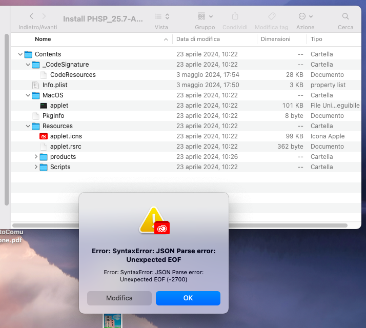Click the horizontal scrollbar in Finder
Viewport: 366px width, 328px height.
[180, 225]
